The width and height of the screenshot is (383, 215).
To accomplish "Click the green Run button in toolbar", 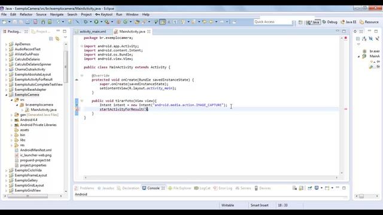I will click(96, 22).
